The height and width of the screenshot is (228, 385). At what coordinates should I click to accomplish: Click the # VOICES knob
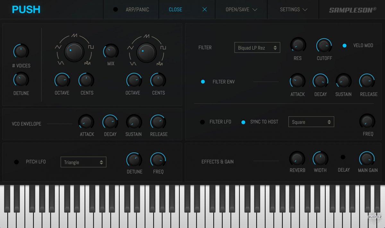[21, 52]
